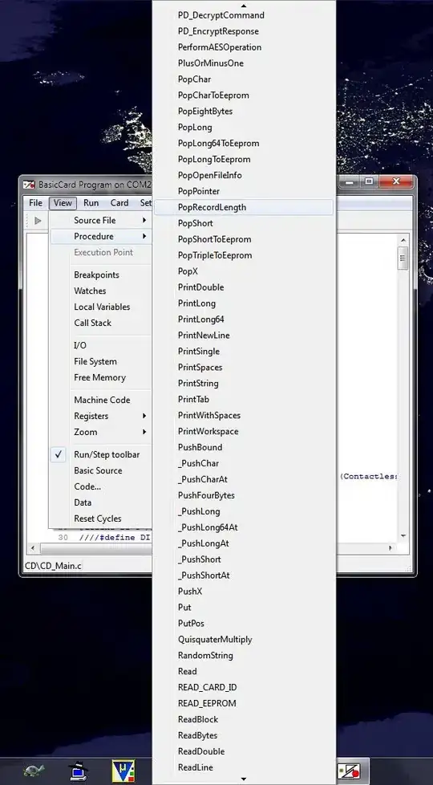Screen dimensions: 433x785
Task: Select Basic Source in View menu
Action: coord(98,470)
